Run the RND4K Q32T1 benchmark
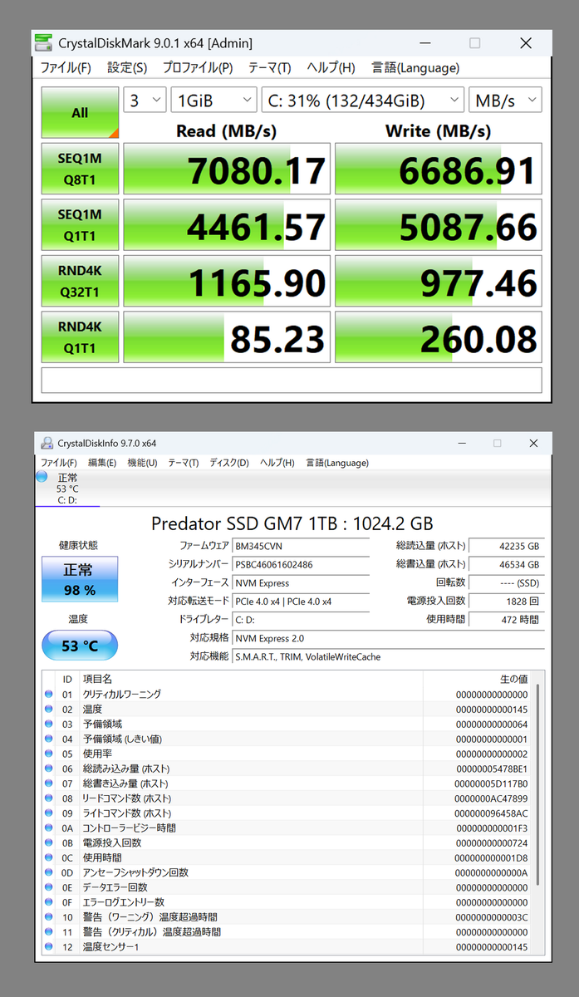The image size is (579, 997). [80, 281]
